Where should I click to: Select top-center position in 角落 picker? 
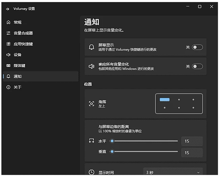(x=179, y=100)
